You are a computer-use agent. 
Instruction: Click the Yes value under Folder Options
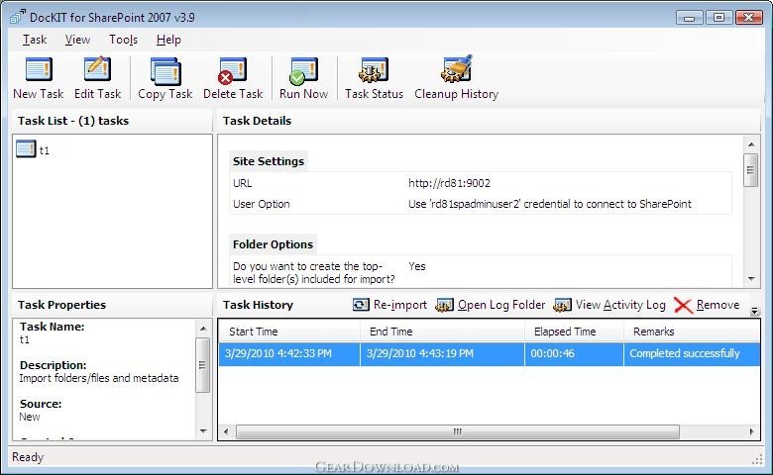click(417, 266)
